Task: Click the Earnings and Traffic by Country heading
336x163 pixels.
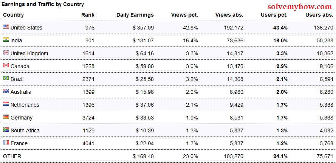Action: pos(43,4)
